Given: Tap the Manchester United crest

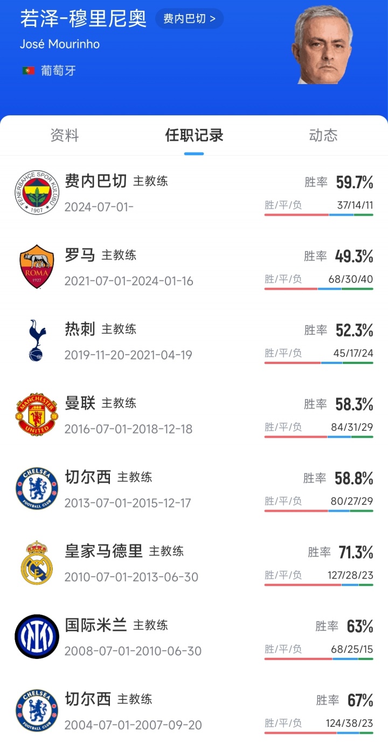Looking at the screenshot, I should pyautogui.click(x=37, y=414).
